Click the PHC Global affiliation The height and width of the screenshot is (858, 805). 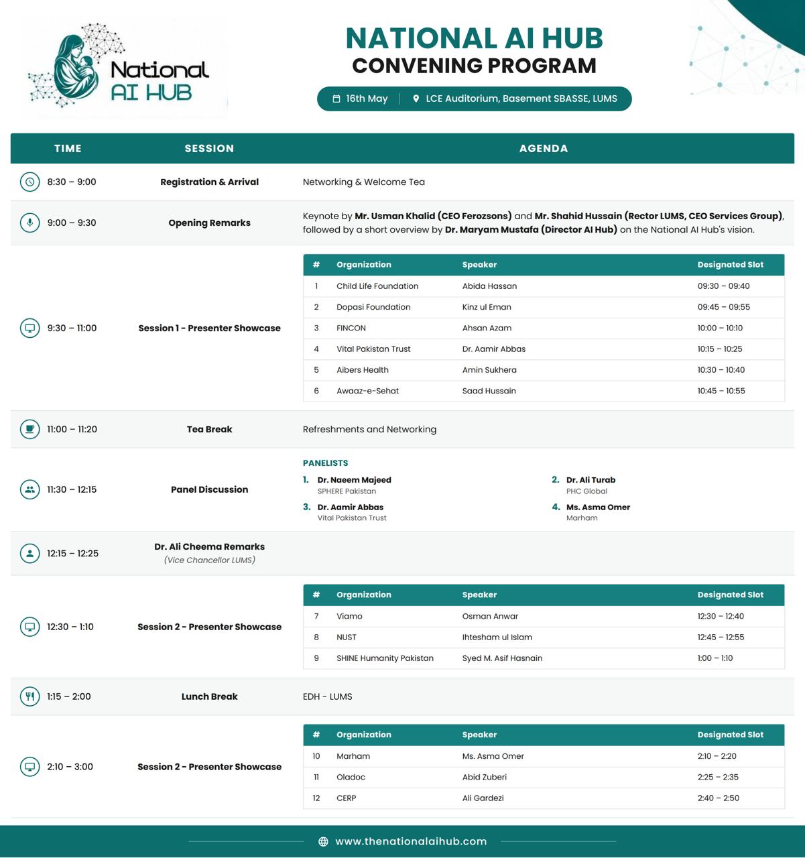click(x=586, y=491)
